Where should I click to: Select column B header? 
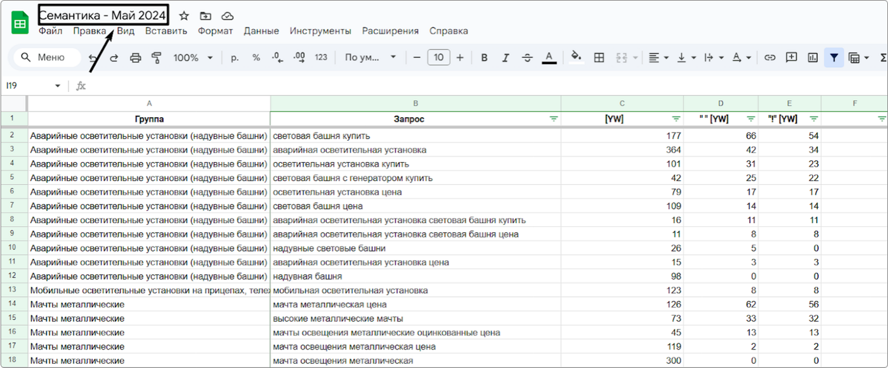click(x=415, y=103)
